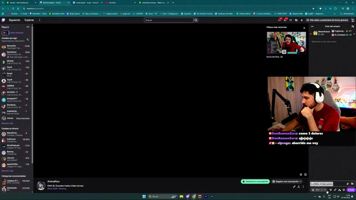Image resolution: width=356 pixels, height=200 pixels.
Task: Open the inbox notifications with 23 badge
Action: pyautogui.click(x=280, y=20)
